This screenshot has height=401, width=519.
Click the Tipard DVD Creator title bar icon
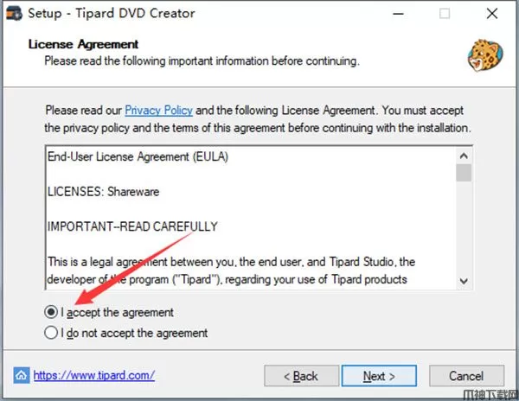coord(14,13)
